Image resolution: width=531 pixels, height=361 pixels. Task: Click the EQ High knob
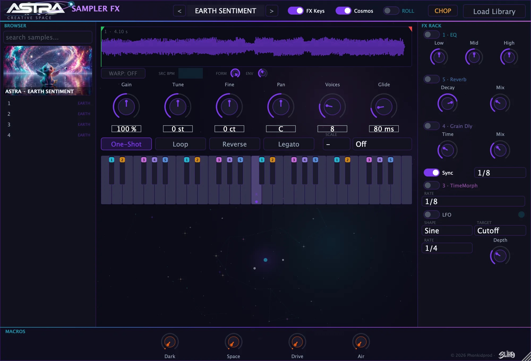click(509, 57)
